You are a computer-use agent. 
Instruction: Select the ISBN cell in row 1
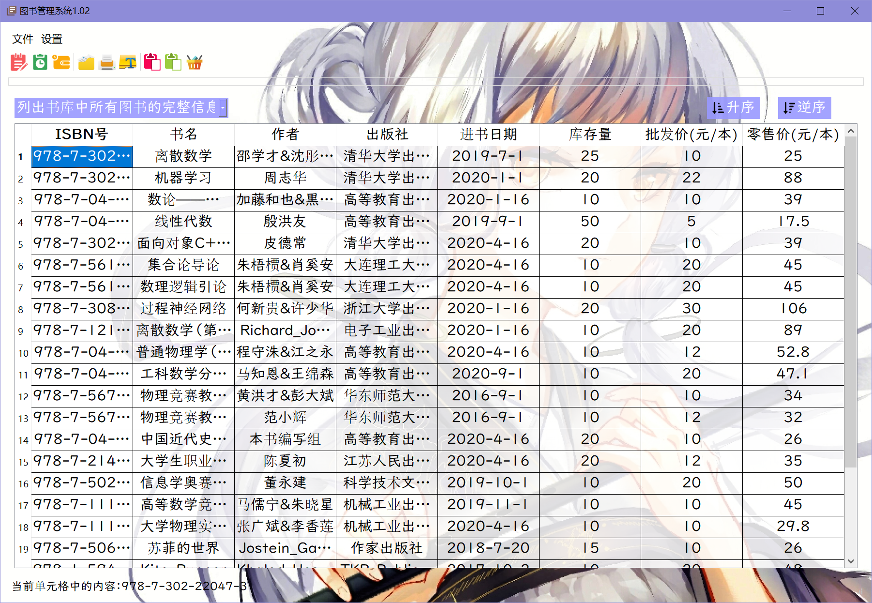[x=81, y=156]
